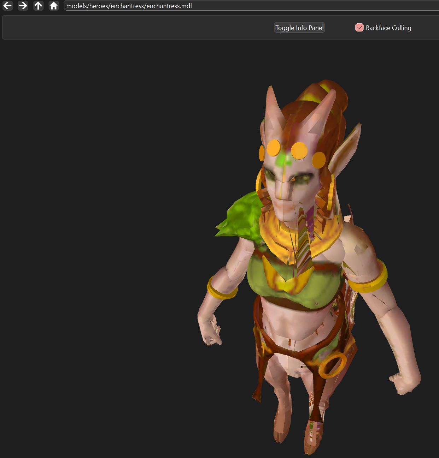This screenshot has height=458, width=439.
Task: Go back with the left arrow icon
Action: (8, 6)
